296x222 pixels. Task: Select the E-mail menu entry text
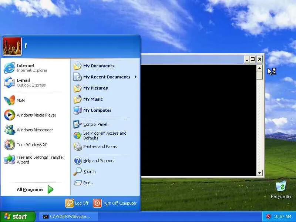click(23, 80)
